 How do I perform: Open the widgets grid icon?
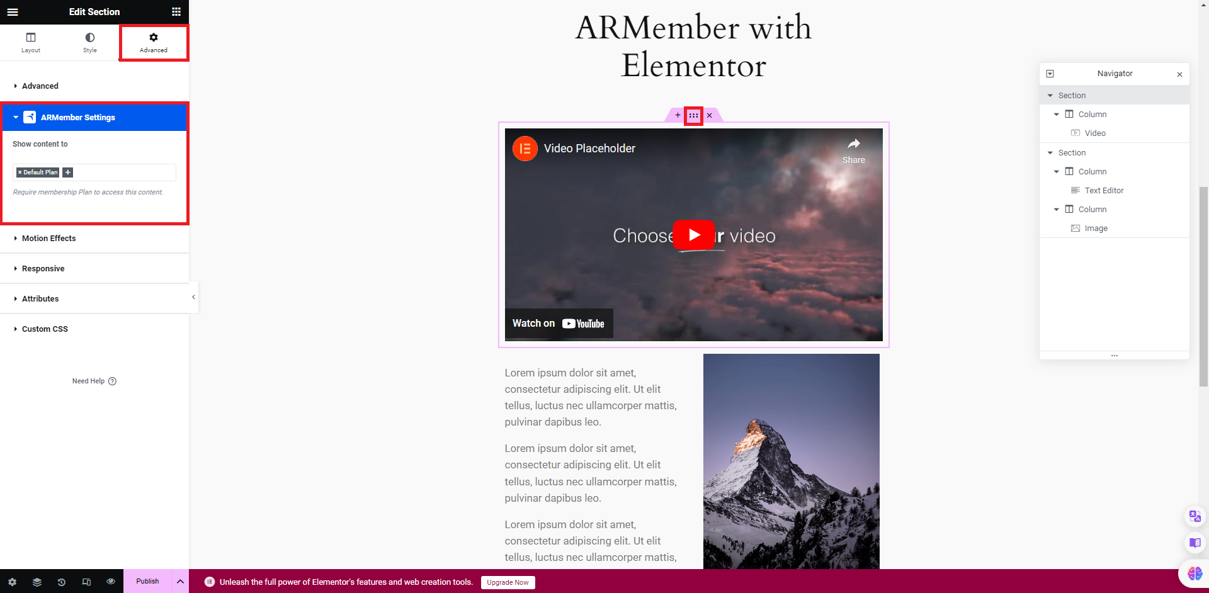click(x=176, y=12)
